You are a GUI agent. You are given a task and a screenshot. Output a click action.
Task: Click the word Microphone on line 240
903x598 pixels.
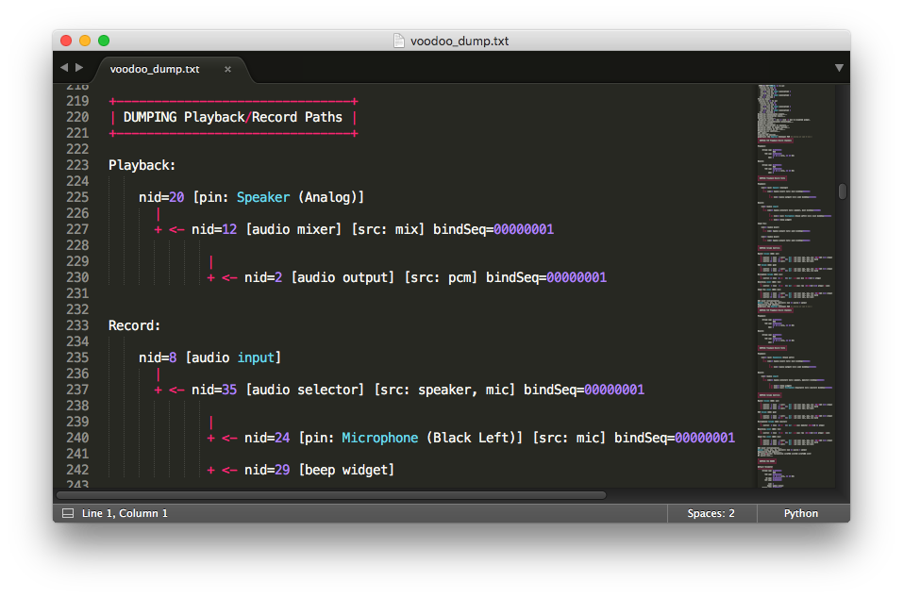pos(380,438)
